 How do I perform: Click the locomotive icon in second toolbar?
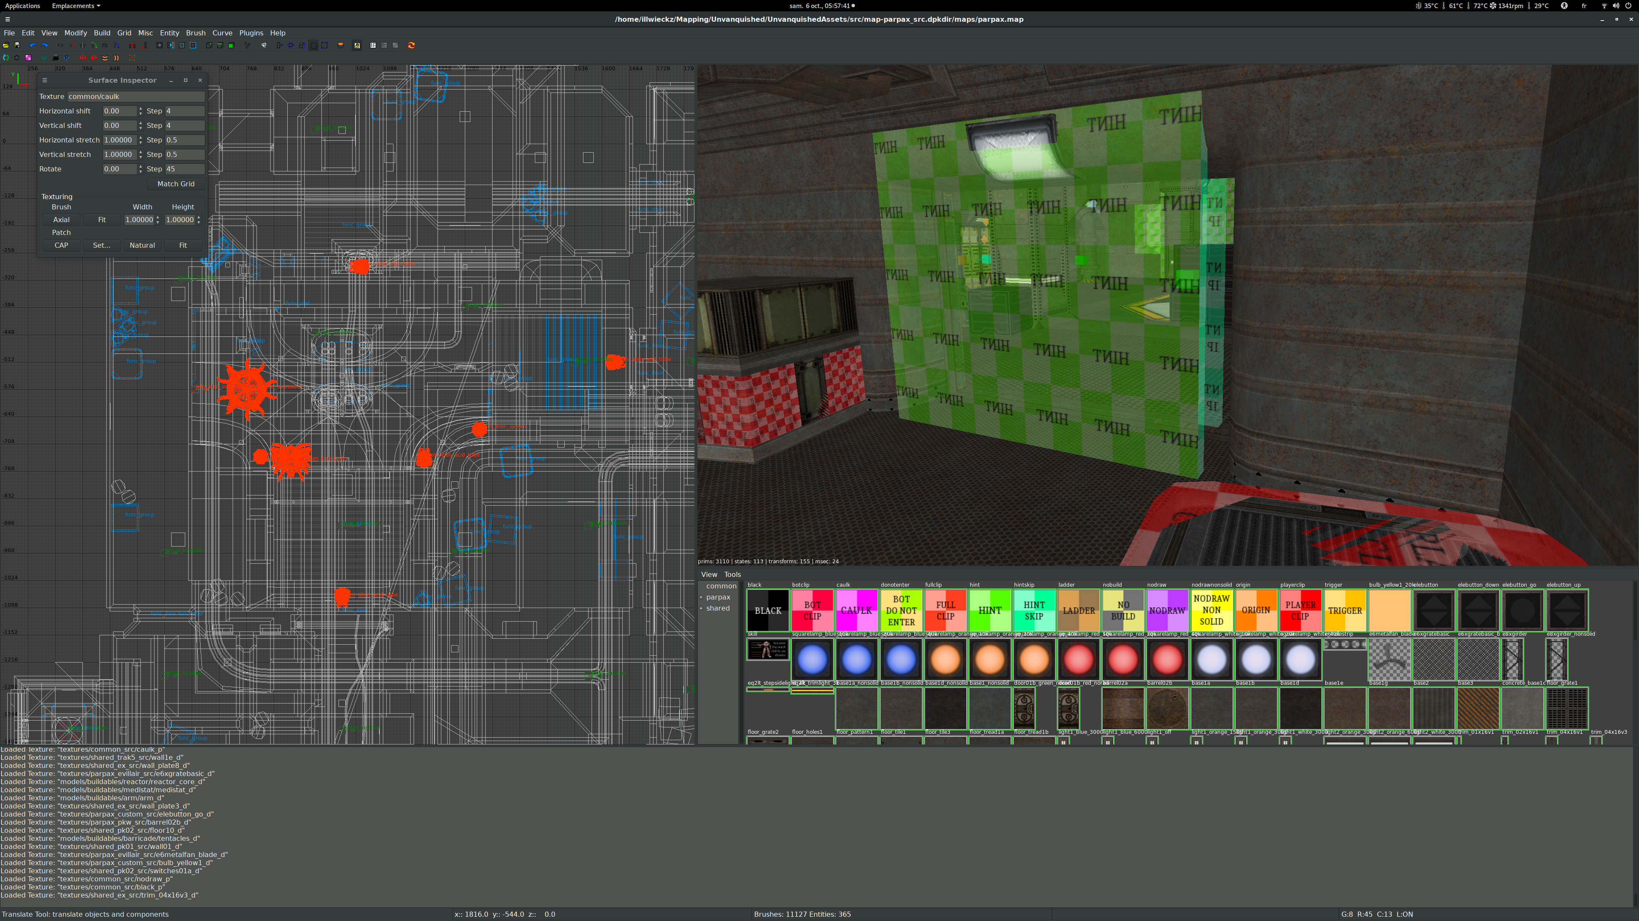pos(55,58)
